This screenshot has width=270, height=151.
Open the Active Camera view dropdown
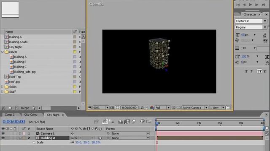coord(194,108)
